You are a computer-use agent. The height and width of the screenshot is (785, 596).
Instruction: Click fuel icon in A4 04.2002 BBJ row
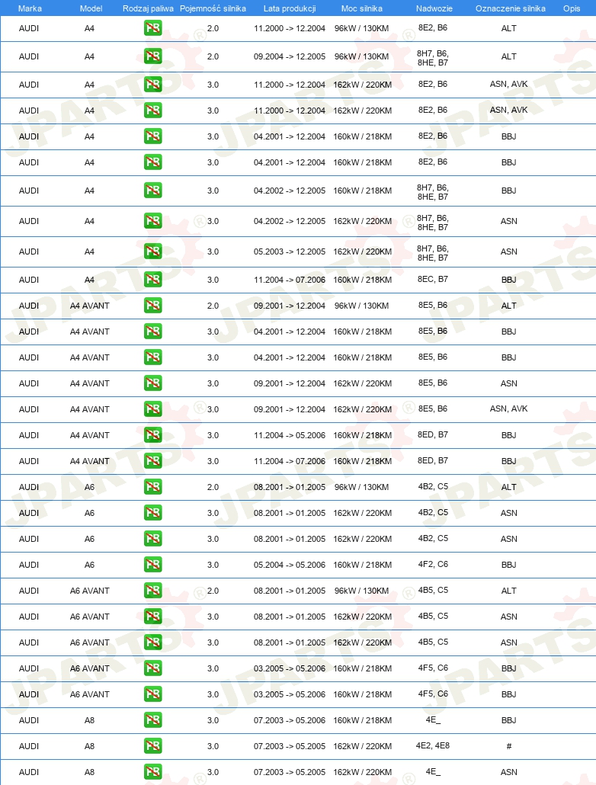152,191
